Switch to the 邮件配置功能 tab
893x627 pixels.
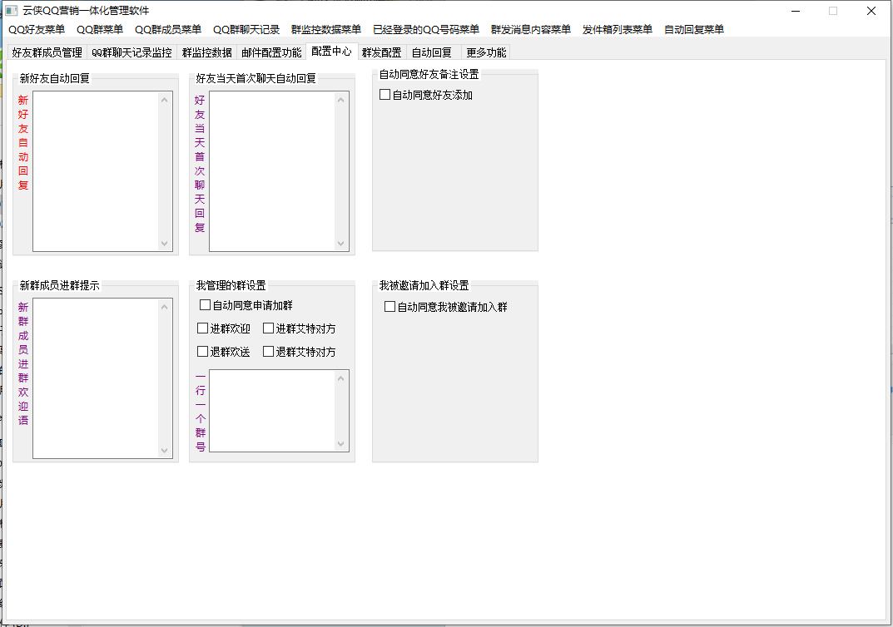pos(271,52)
